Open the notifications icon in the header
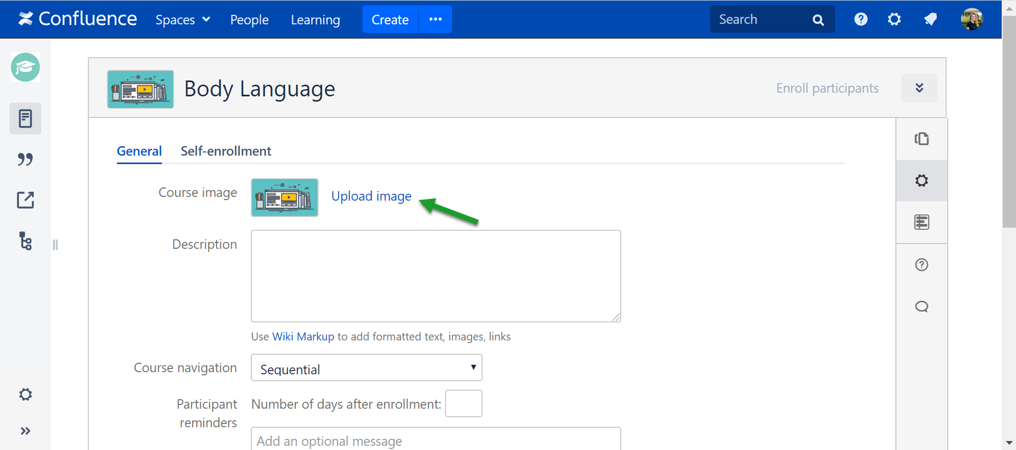 930,20
